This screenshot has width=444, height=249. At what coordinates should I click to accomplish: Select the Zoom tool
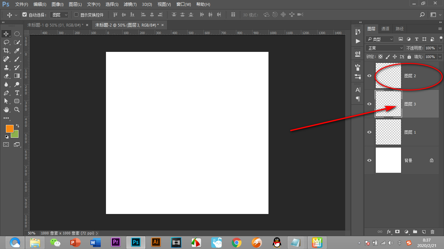[x=17, y=110]
